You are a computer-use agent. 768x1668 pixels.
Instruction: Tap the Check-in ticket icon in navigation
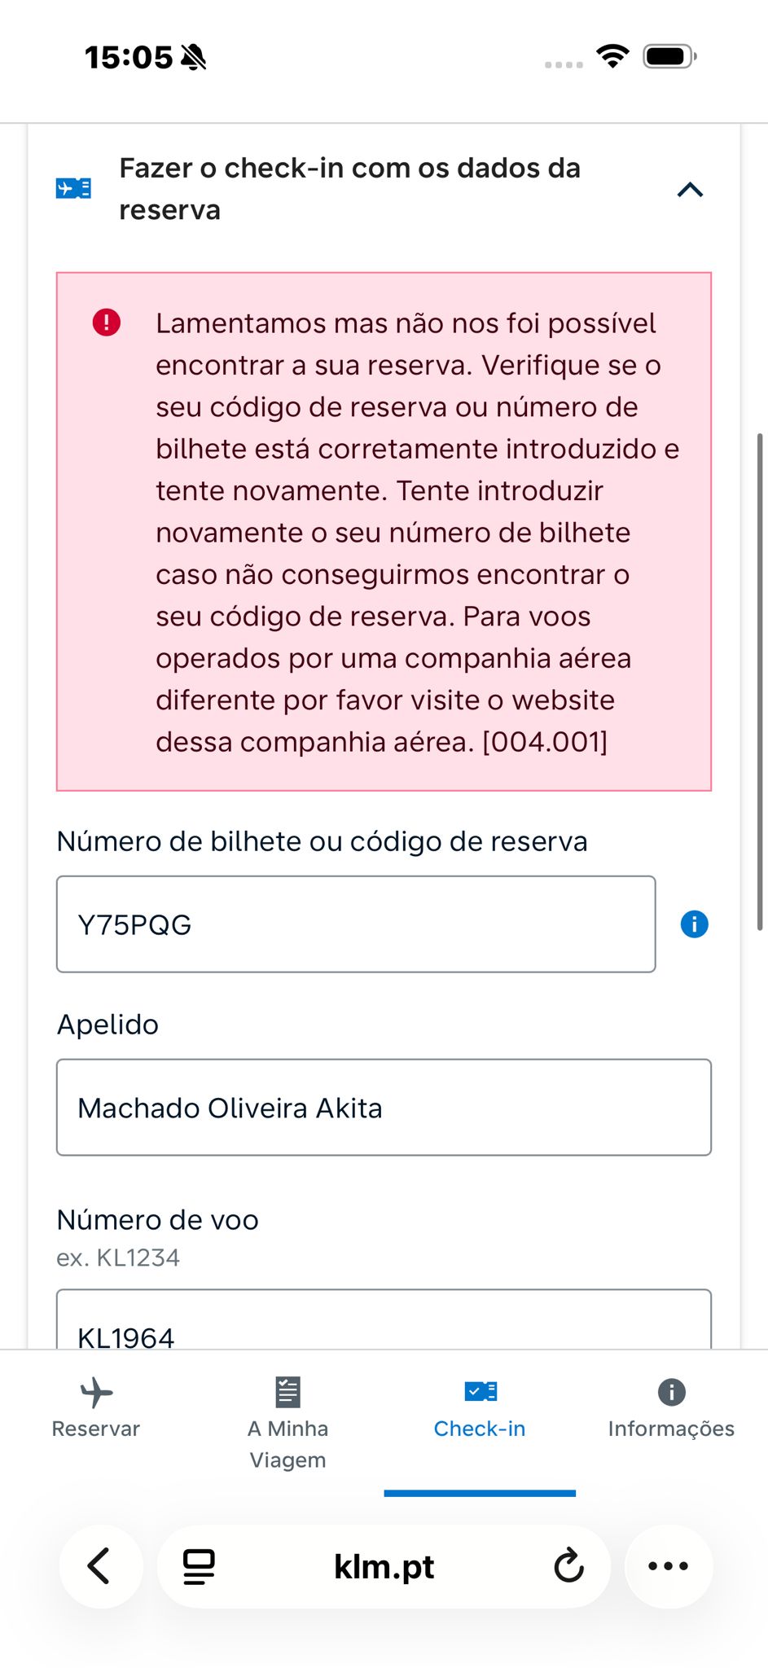click(x=481, y=1391)
